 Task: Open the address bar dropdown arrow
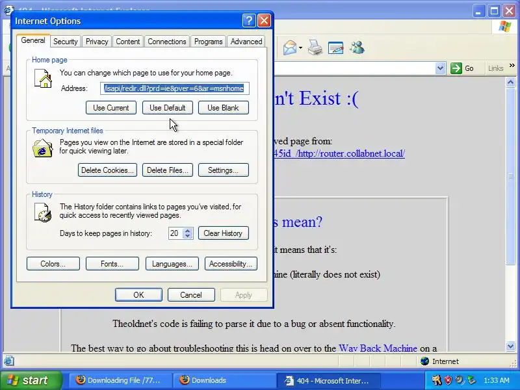tap(440, 68)
